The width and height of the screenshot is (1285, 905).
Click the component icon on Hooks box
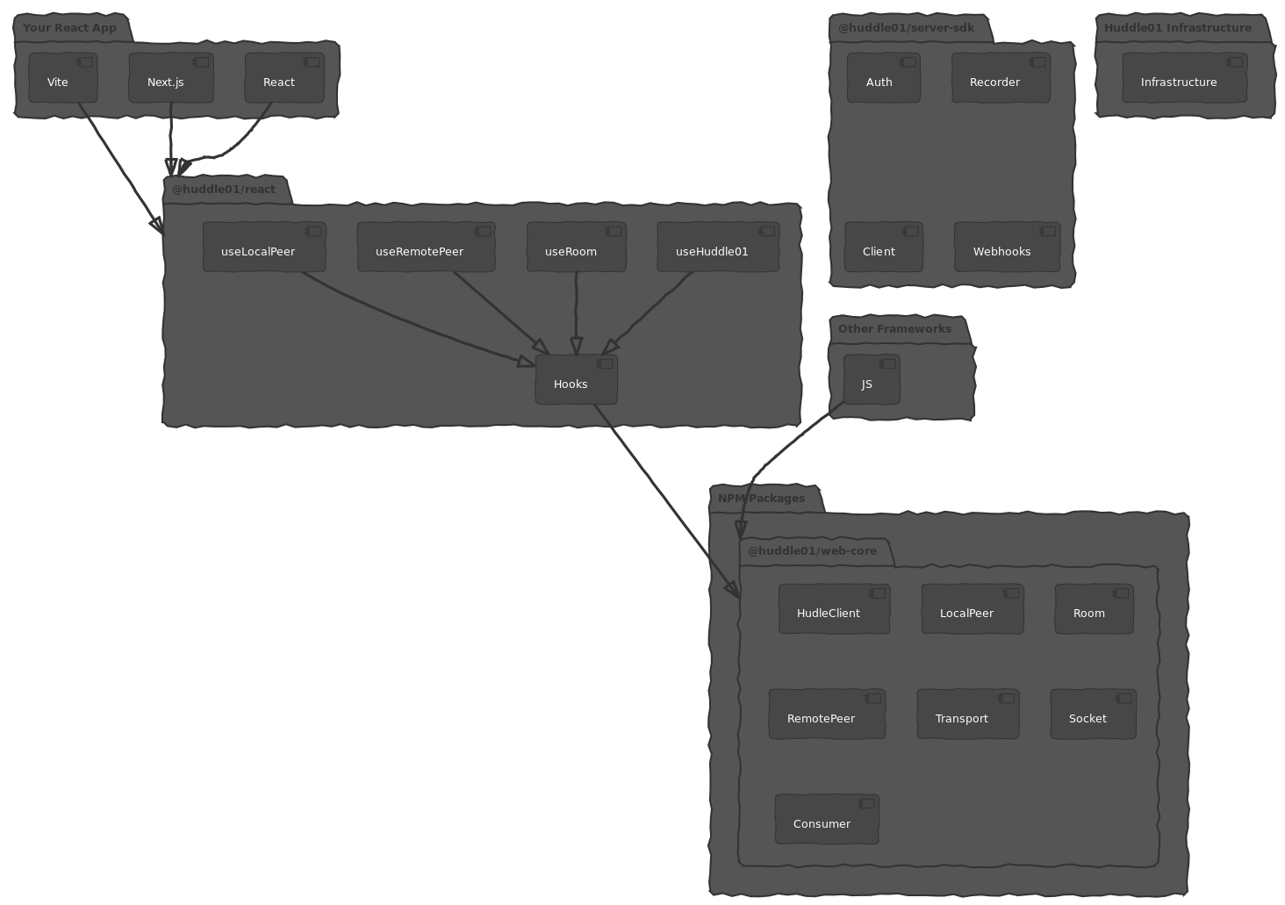[605, 364]
